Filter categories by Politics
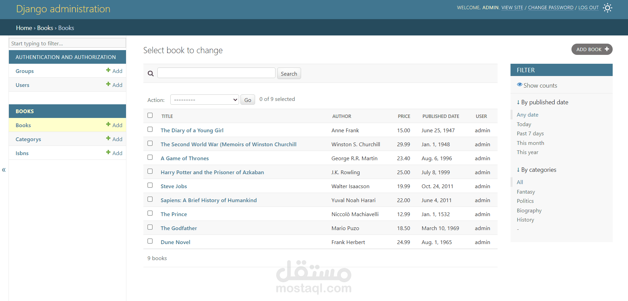Image resolution: width=628 pixels, height=301 pixels. click(x=525, y=201)
